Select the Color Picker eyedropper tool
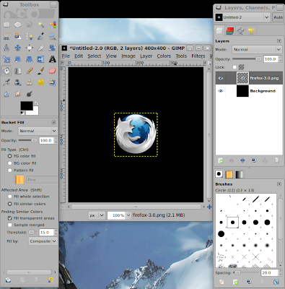This screenshot has width=285, height=289. tap(41, 36)
